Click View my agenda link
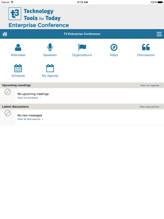Image resolution: width=164 pixels, height=219 pixels. (x=150, y=85)
